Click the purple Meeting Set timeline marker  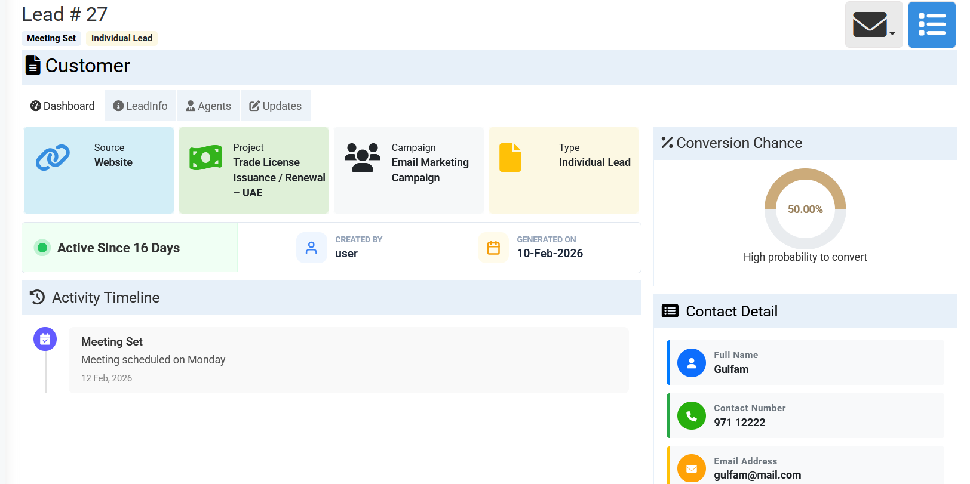pos(45,340)
